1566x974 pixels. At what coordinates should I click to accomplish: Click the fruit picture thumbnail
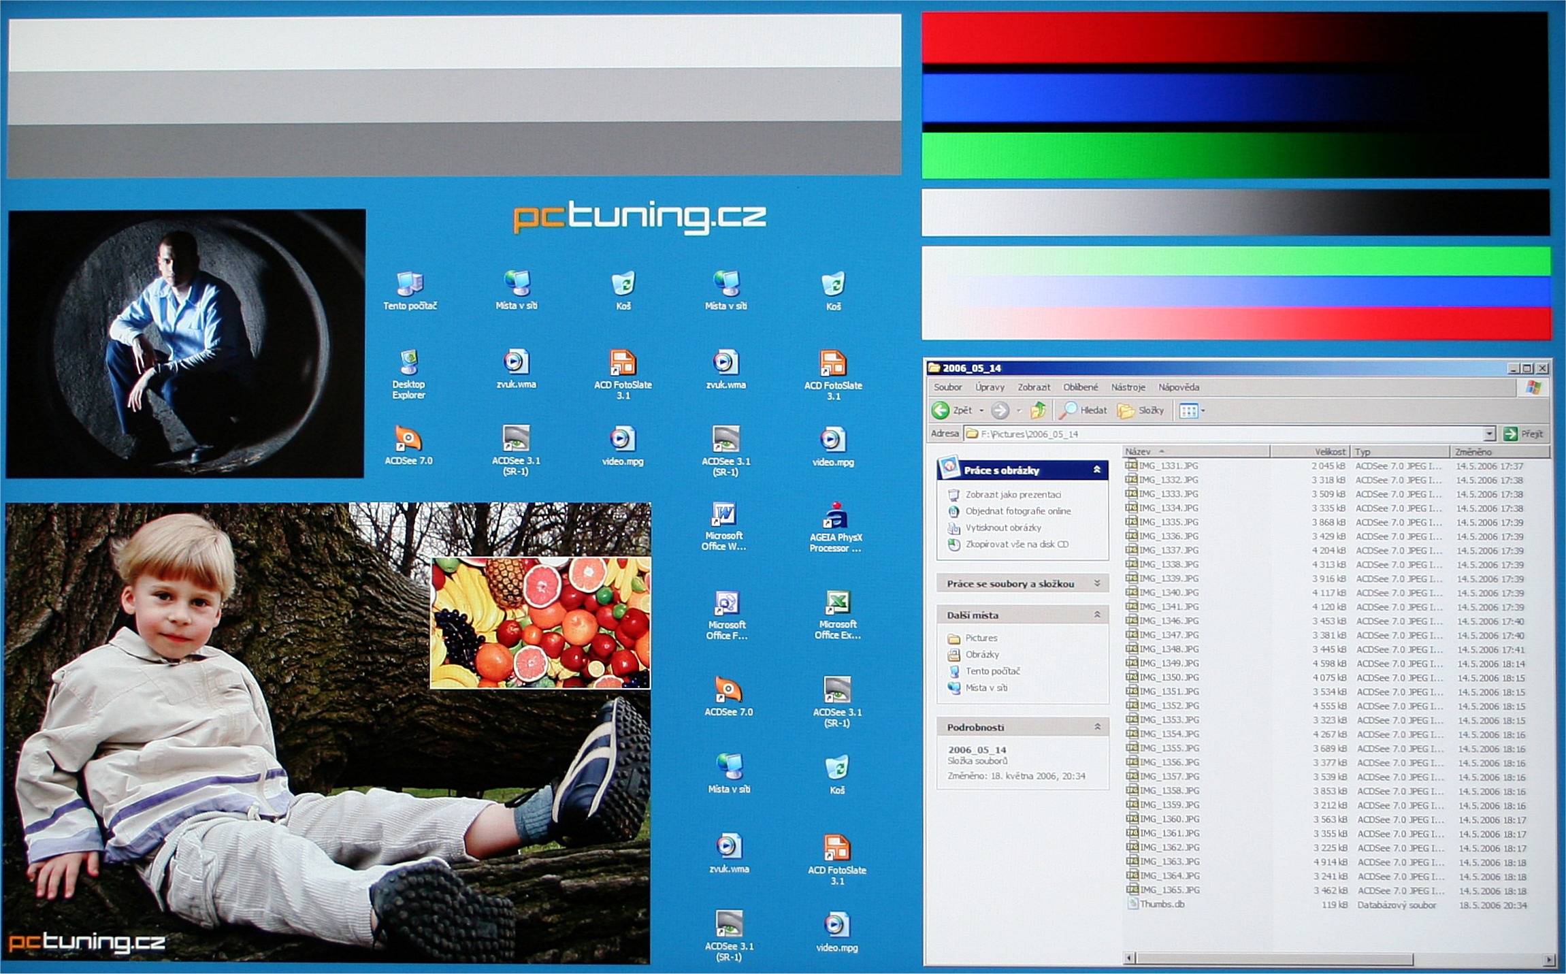[540, 623]
